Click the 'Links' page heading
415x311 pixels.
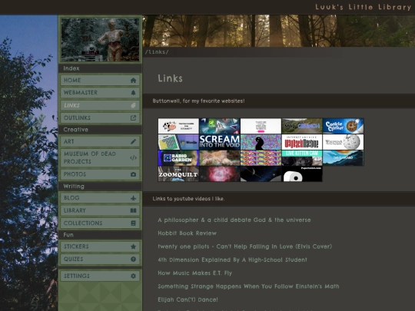click(170, 78)
